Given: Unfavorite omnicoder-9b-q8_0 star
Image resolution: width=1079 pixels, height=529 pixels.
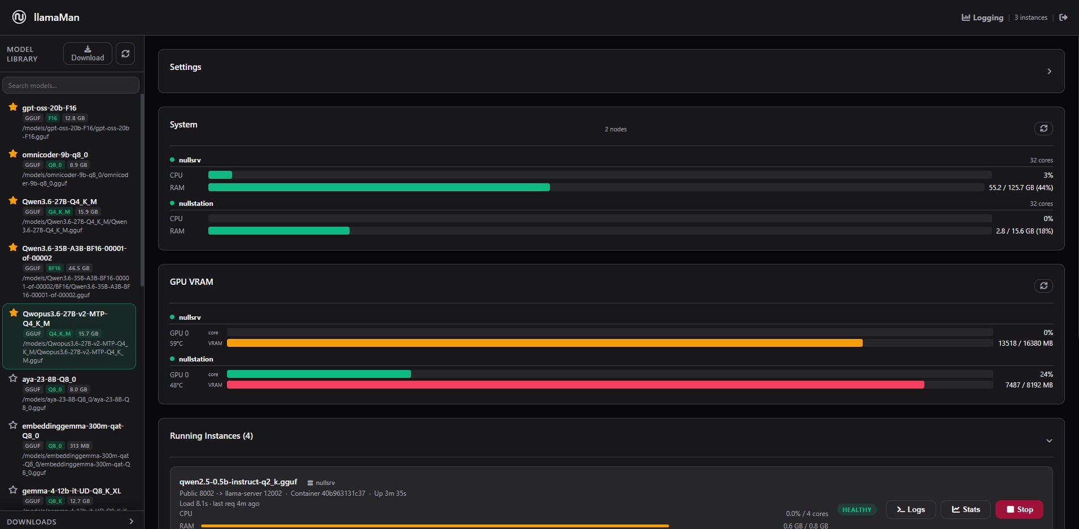Looking at the screenshot, I should (13, 154).
